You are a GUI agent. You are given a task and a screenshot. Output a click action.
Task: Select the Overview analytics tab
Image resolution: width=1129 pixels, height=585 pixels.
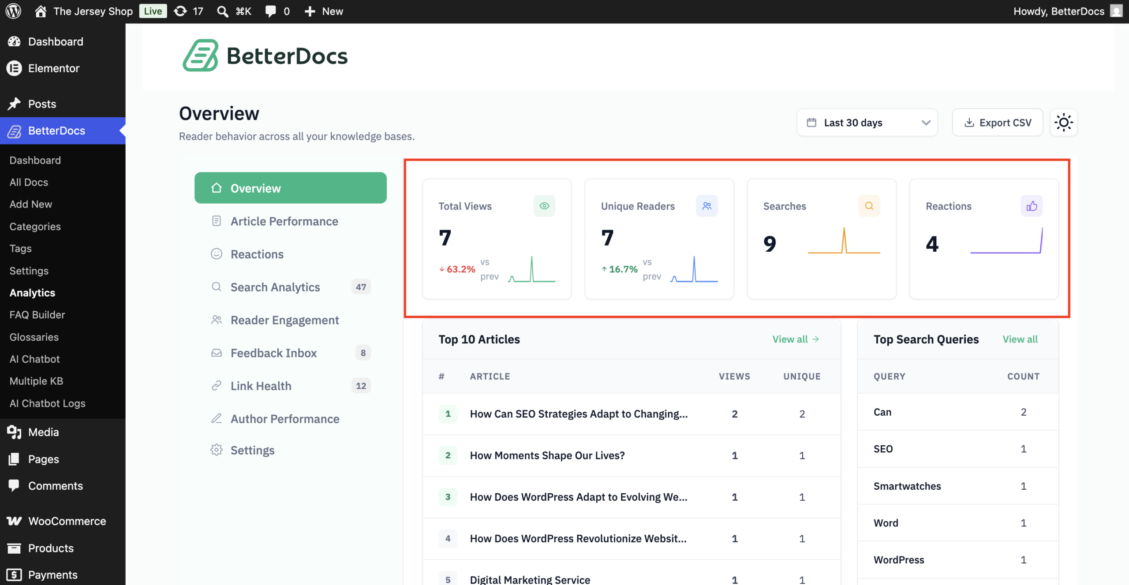point(291,188)
